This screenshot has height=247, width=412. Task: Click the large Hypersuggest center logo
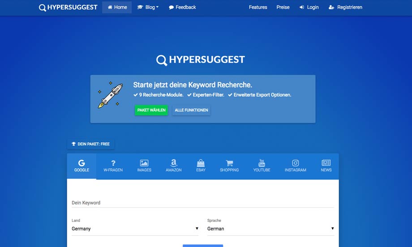tap(201, 60)
